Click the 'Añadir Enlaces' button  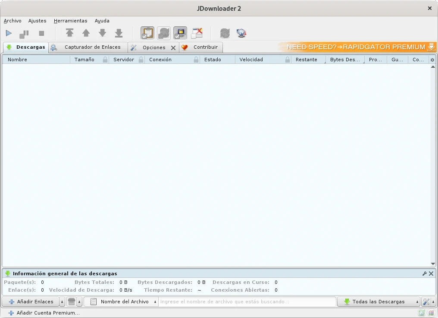point(31,302)
